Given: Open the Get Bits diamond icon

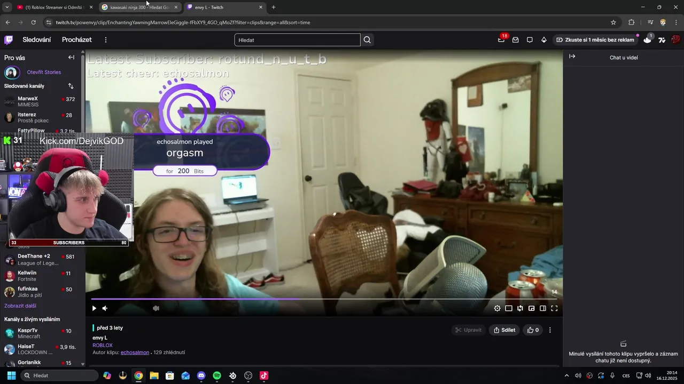Looking at the screenshot, I should (544, 40).
